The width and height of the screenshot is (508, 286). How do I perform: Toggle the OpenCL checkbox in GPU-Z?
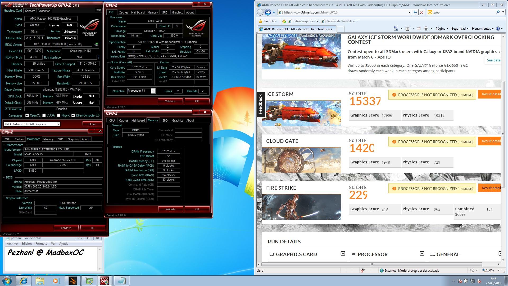(x=27, y=115)
